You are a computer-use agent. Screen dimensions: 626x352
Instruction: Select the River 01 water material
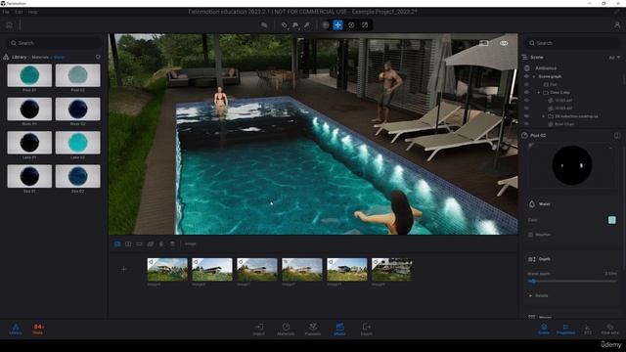(x=29, y=109)
